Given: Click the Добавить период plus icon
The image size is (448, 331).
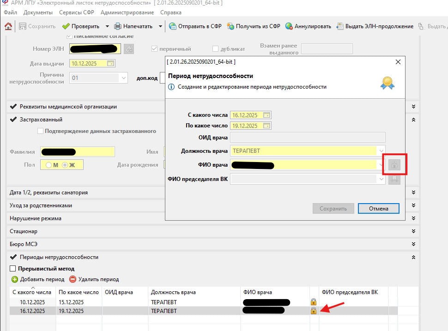Looking at the screenshot, I should (15, 279).
